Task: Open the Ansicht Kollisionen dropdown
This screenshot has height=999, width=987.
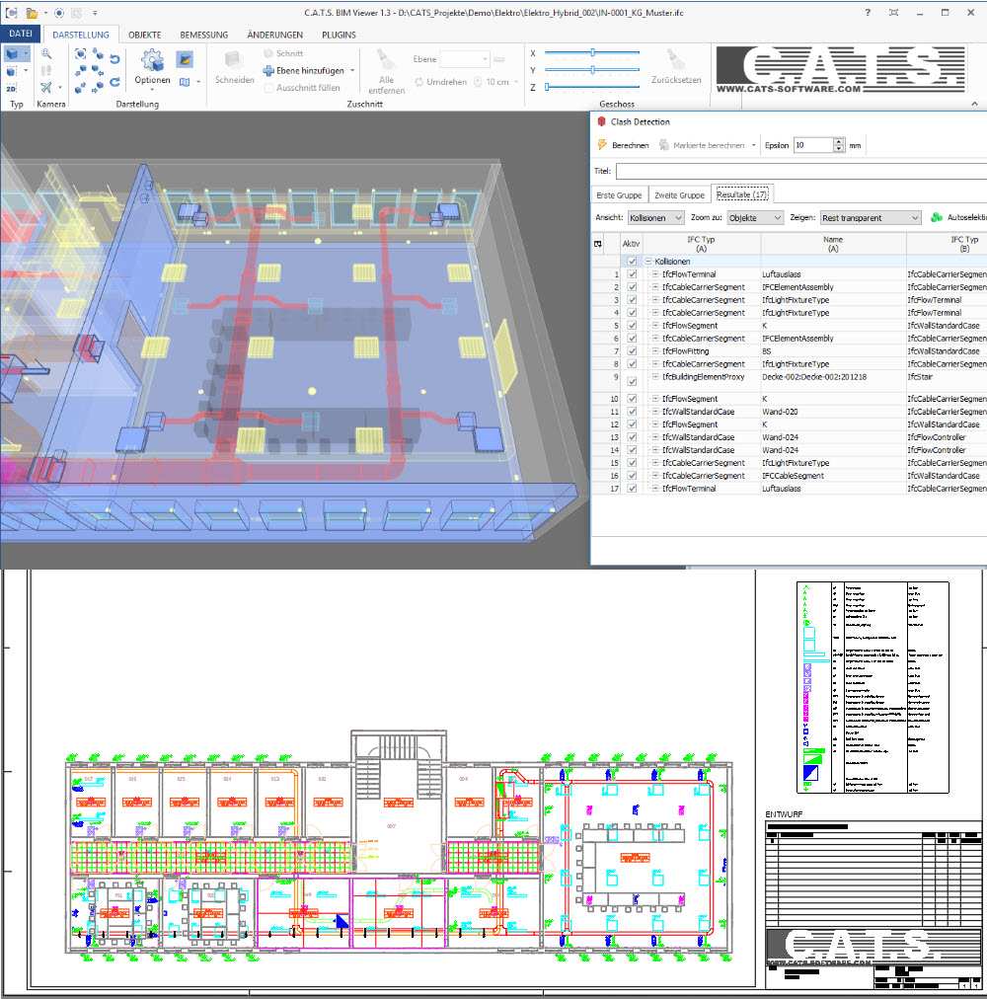Action: coord(655,217)
